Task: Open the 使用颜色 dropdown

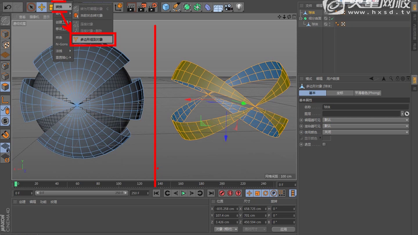Action: tap(365, 132)
